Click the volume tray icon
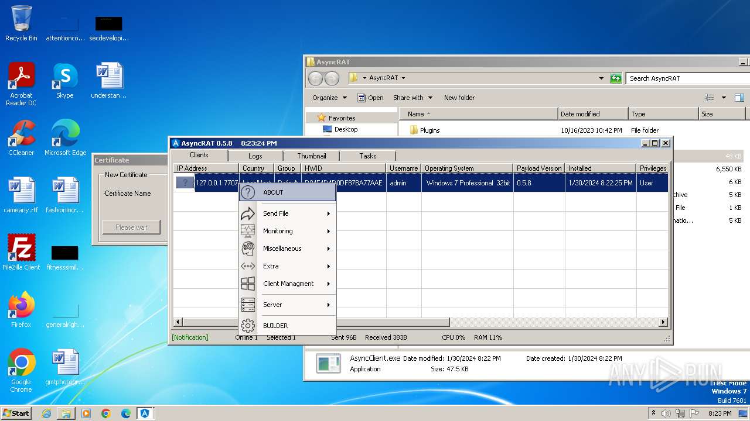Viewport: 750px width, 421px height. coord(666,413)
